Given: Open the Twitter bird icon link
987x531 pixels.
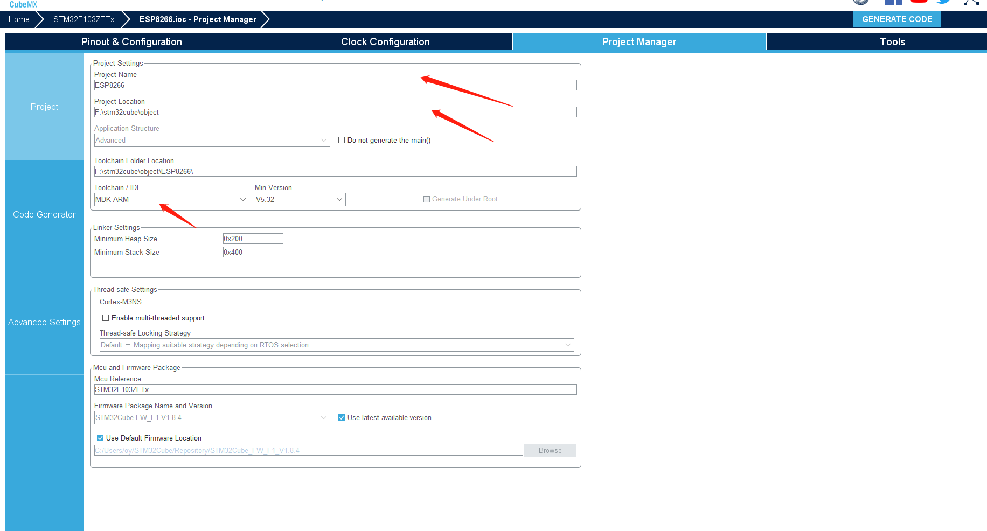Looking at the screenshot, I should (x=943, y=2).
